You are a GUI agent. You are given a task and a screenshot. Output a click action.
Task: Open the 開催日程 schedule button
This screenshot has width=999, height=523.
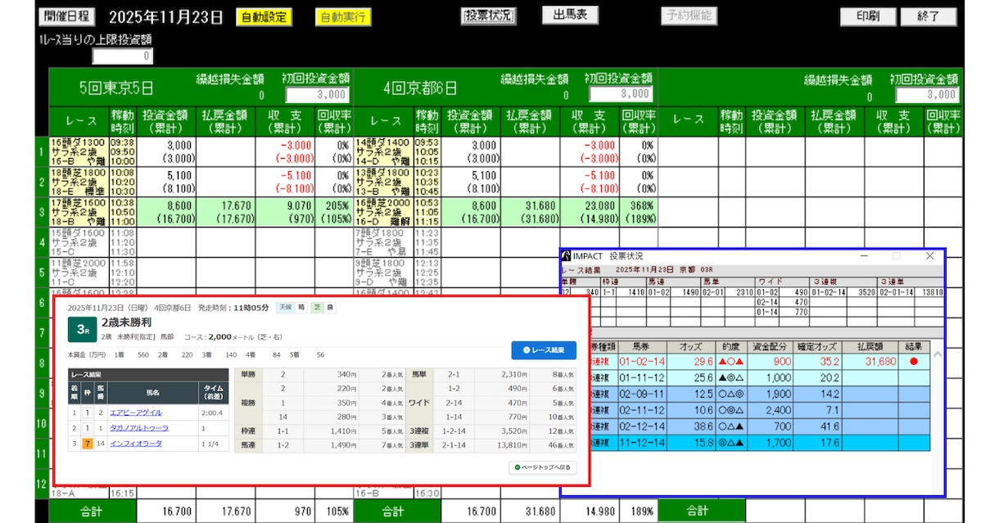tap(68, 16)
